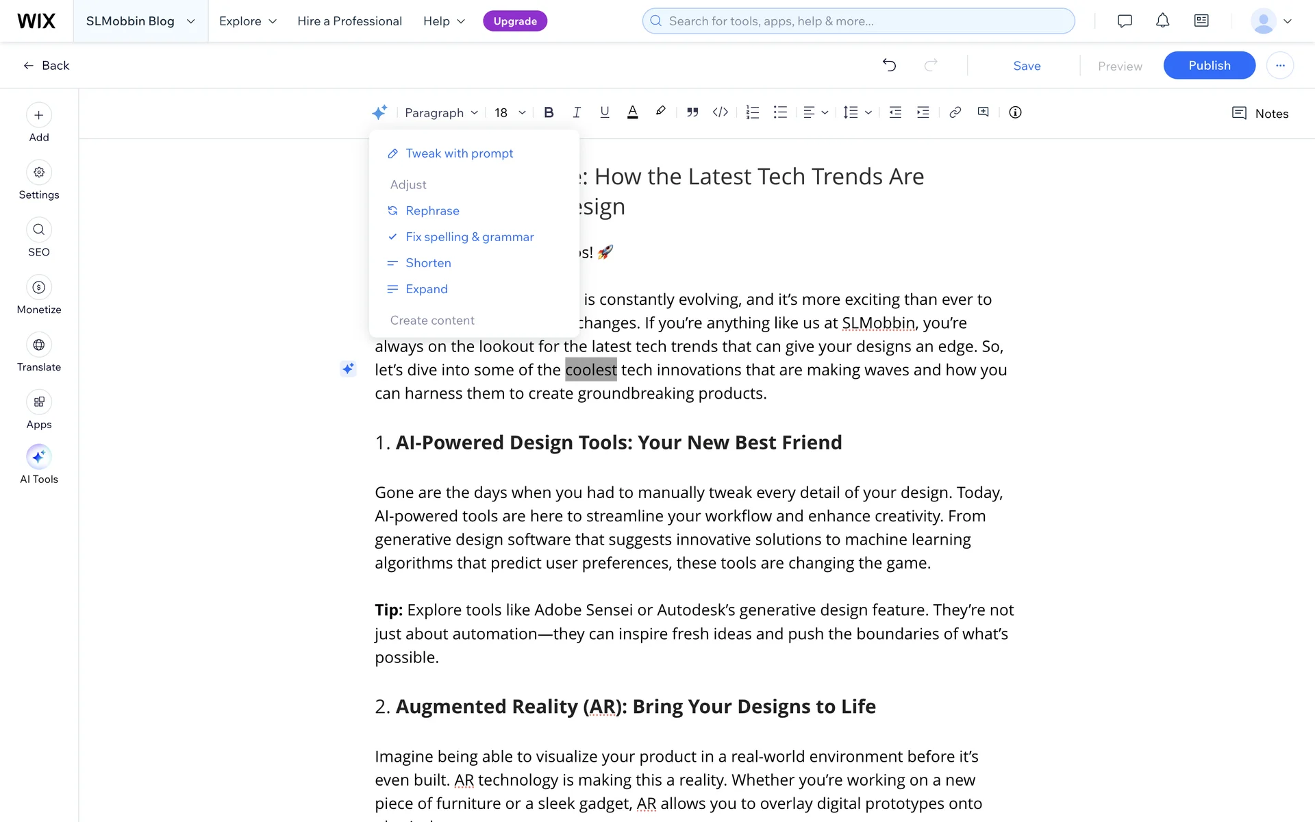Toggle the numbered list

(x=752, y=112)
